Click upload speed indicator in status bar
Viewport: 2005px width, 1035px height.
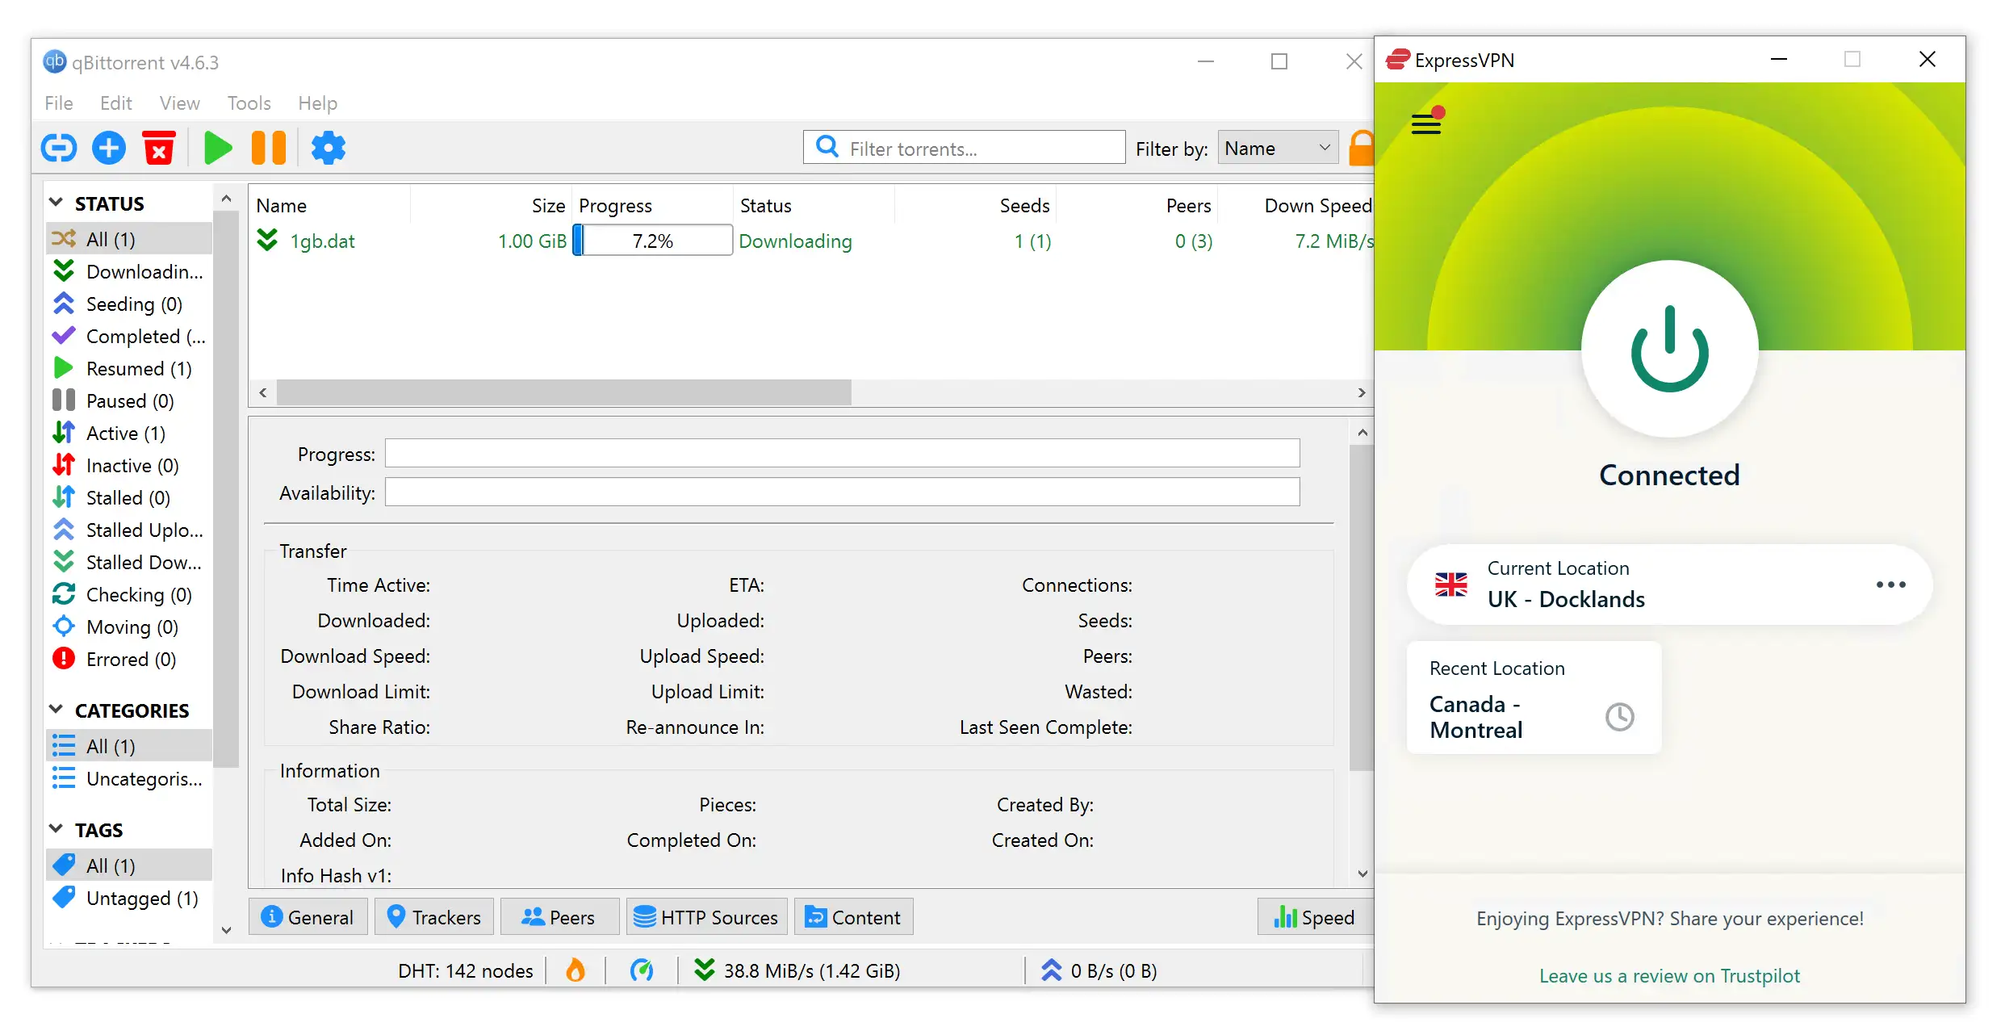point(1099,970)
